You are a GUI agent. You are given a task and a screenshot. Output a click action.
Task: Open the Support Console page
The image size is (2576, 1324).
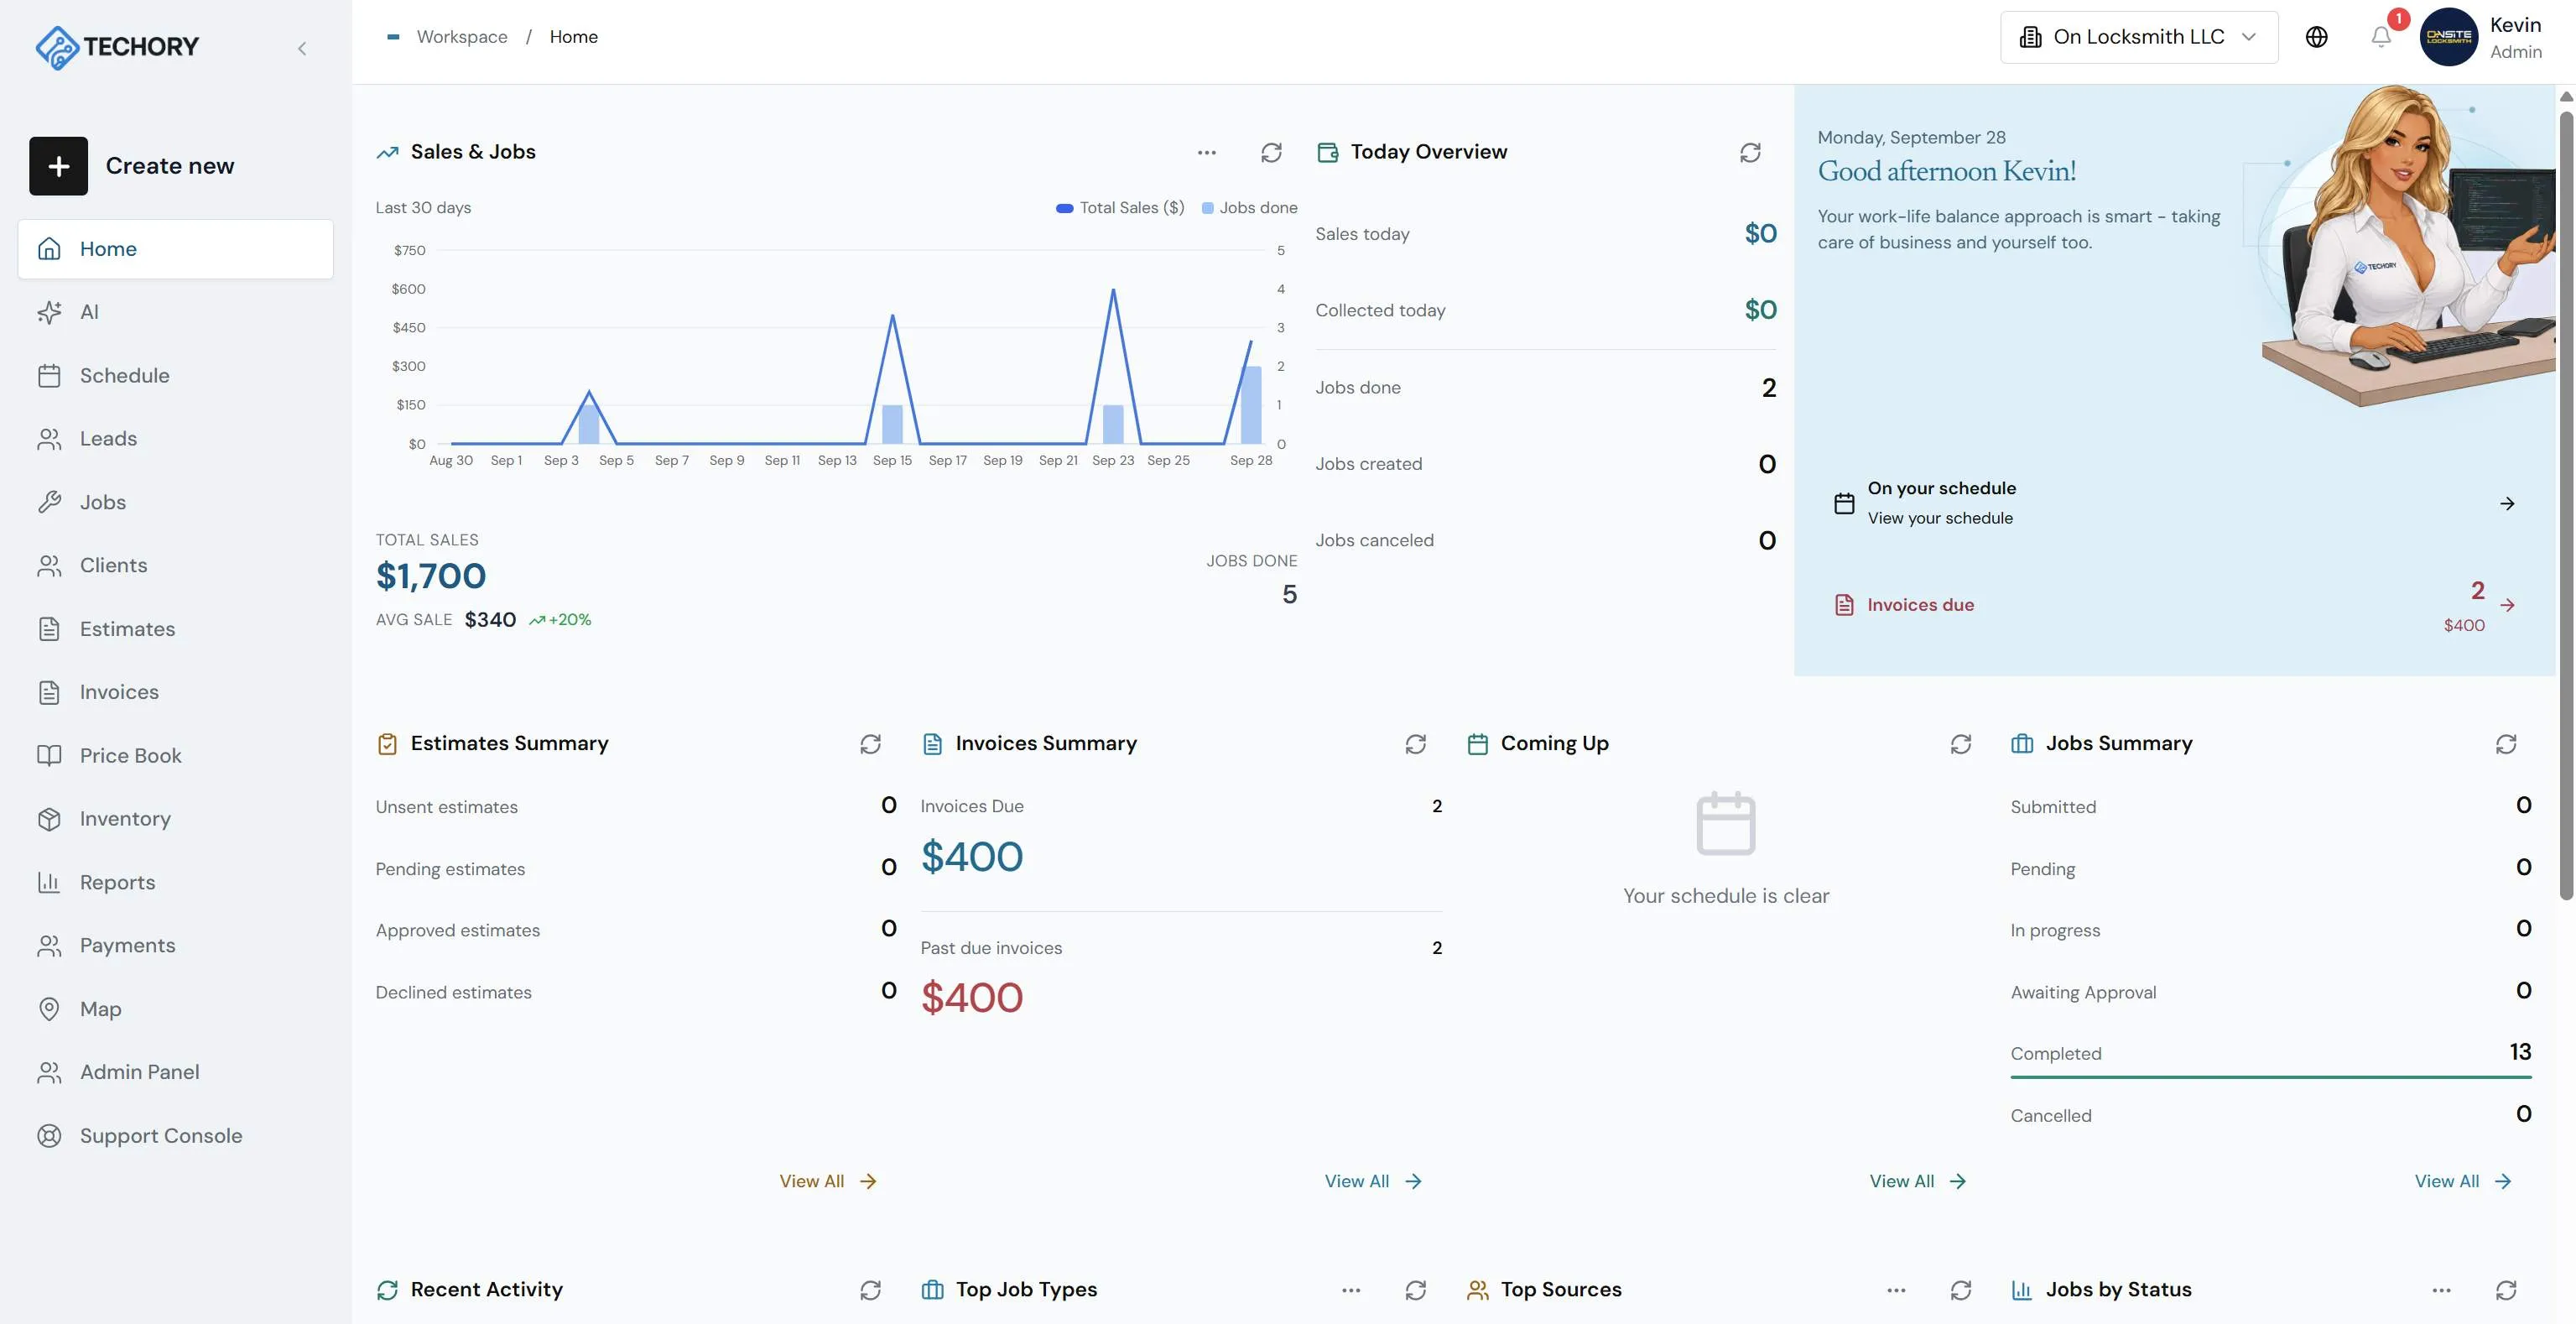[x=175, y=1136]
